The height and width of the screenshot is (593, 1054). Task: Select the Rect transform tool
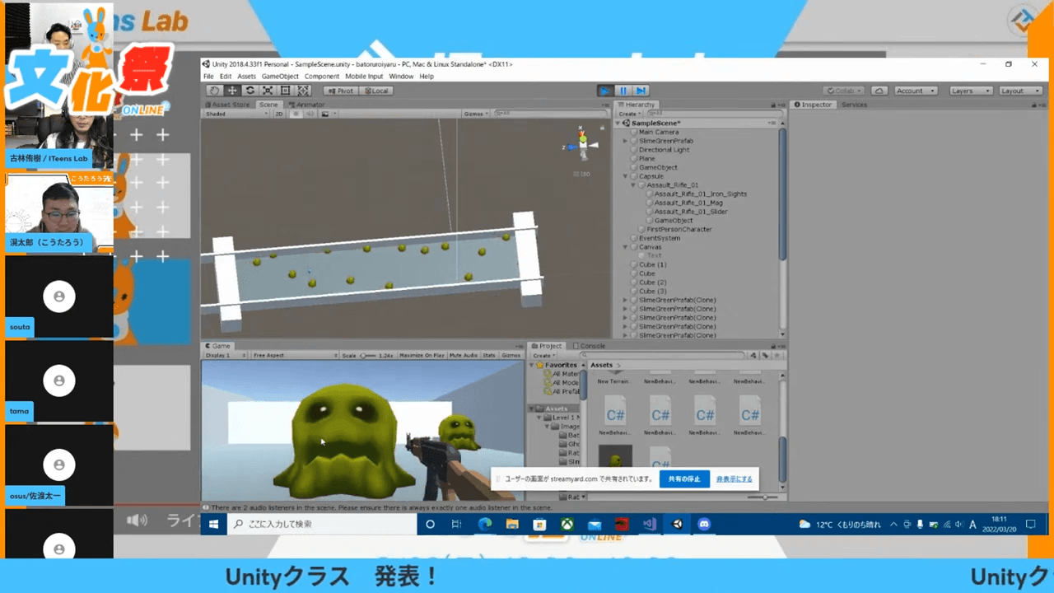[x=286, y=91]
